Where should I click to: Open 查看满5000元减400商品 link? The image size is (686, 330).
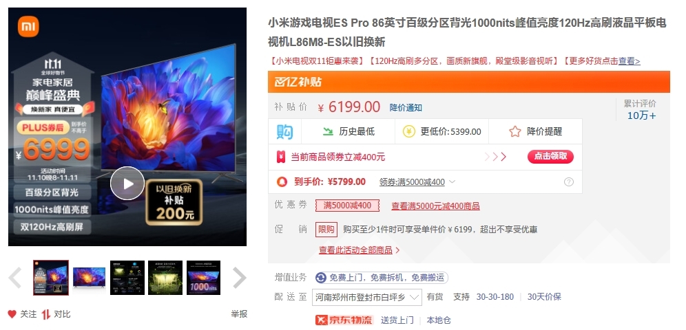coord(435,206)
